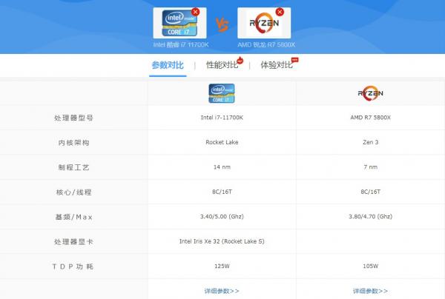Viewport: 445px width, 299px height.
Task: Open AMD 详细参数>> link
Action: tap(370, 291)
